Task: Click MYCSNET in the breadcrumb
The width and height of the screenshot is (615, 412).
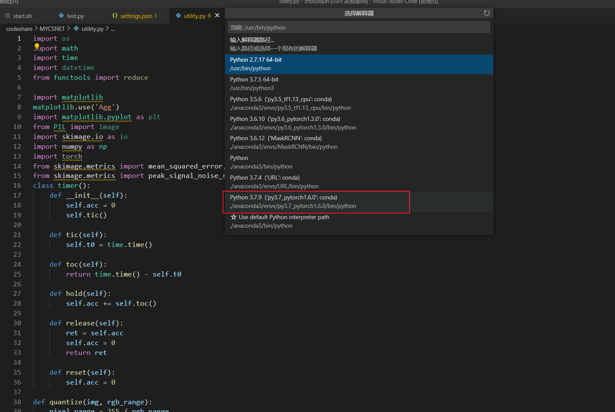Action: click(52, 29)
